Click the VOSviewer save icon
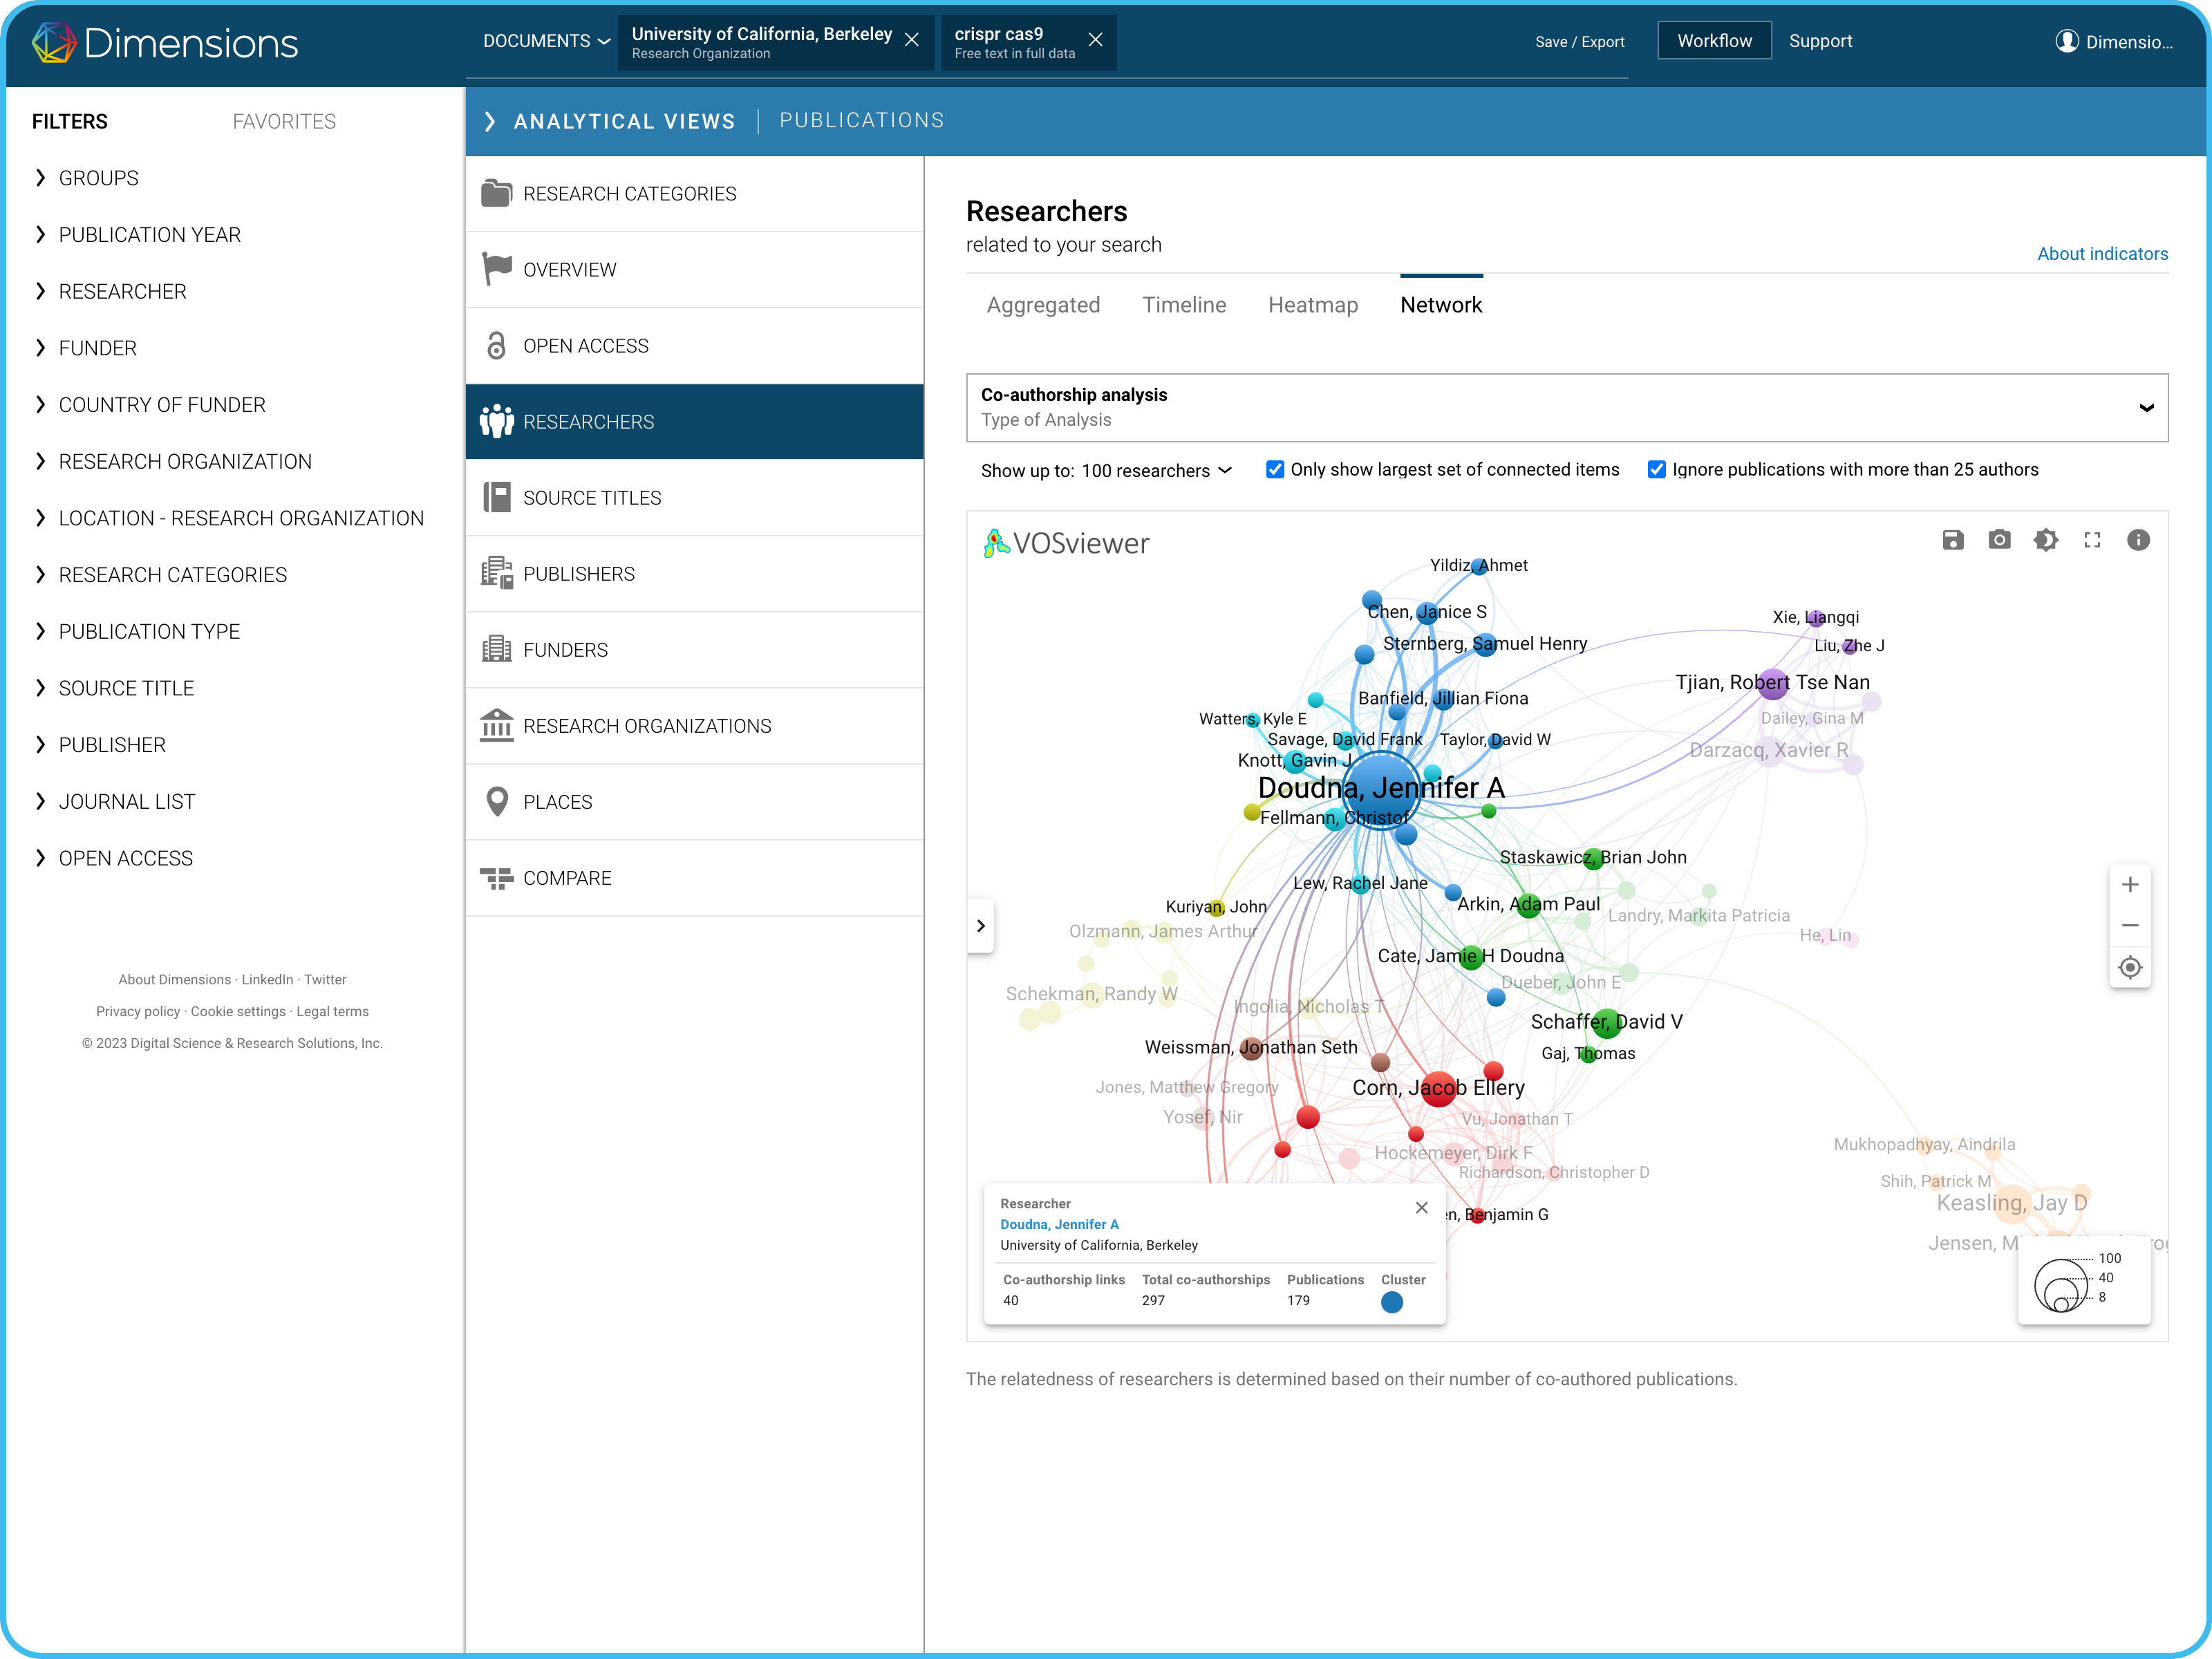The height and width of the screenshot is (1659, 2212). pos(1952,540)
